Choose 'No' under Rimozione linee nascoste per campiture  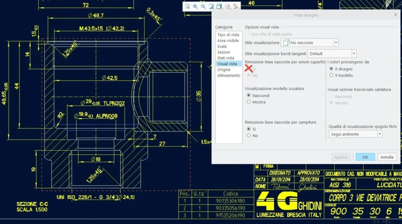(x=249, y=135)
